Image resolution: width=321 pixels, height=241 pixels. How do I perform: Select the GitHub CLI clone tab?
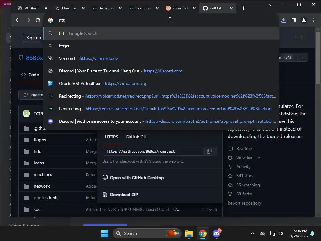pos(136,137)
